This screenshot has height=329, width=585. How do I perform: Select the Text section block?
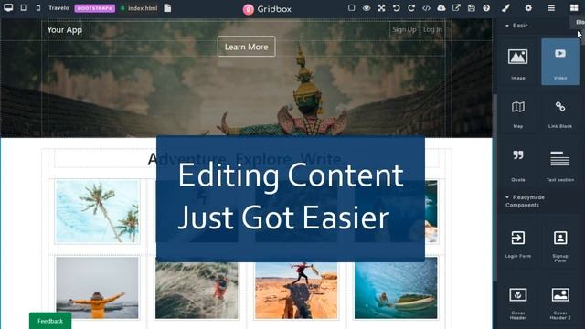click(x=560, y=163)
